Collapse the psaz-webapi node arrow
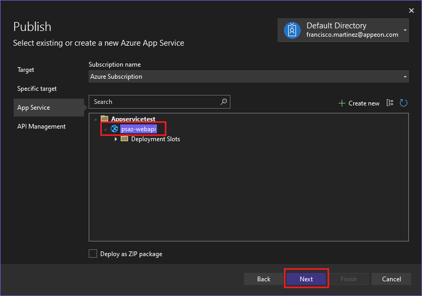This screenshot has height=296, width=422. click(x=105, y=130)
